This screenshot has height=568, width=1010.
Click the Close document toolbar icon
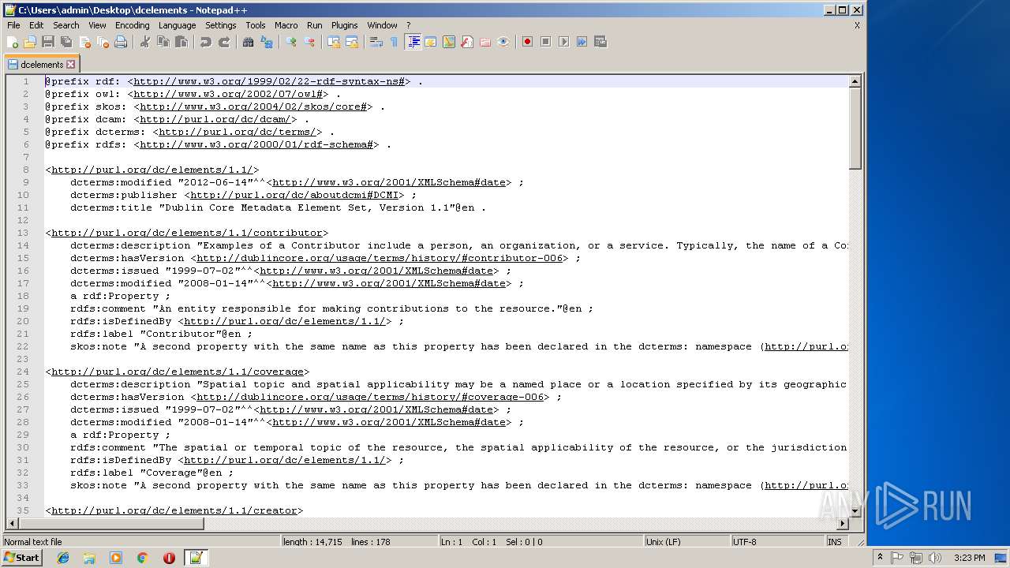pos(84,42)
